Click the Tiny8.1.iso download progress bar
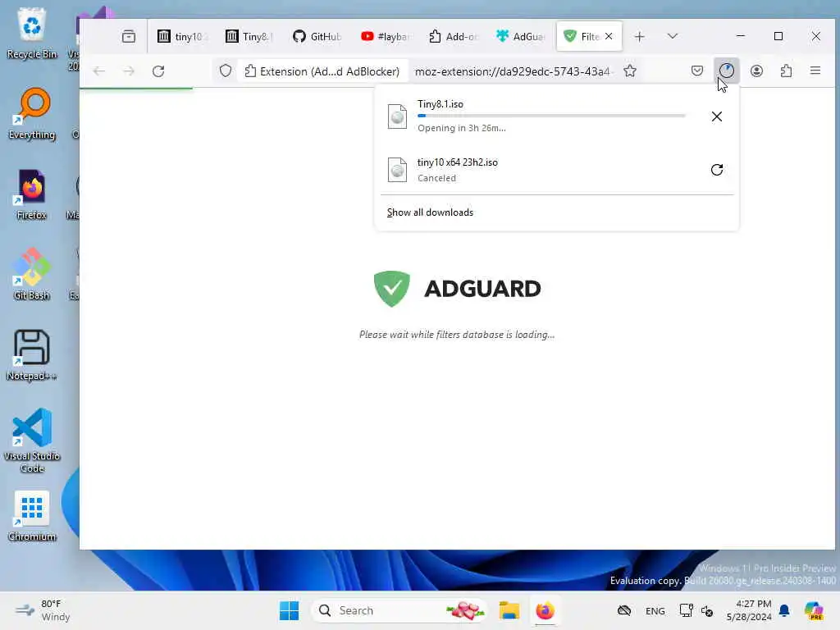This screenshot has height=630, width=840. tap(551, 116)
